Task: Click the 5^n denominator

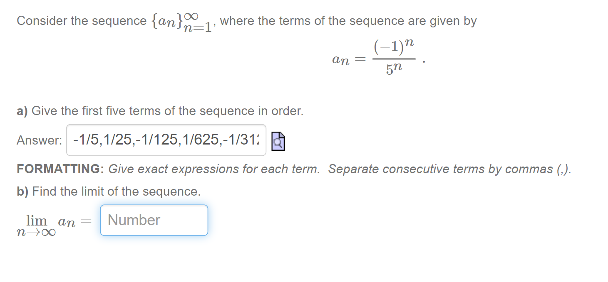Action: [x=394, y=69]
